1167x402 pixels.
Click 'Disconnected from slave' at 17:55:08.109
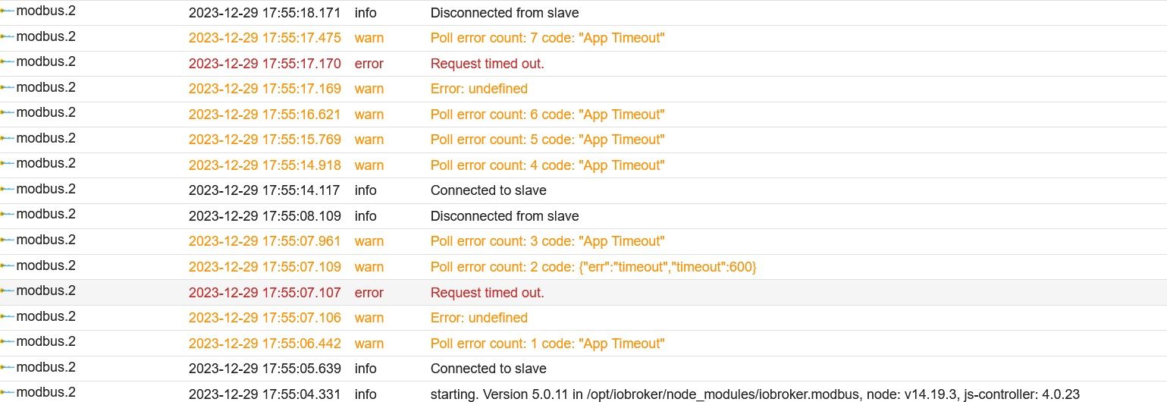504,216
